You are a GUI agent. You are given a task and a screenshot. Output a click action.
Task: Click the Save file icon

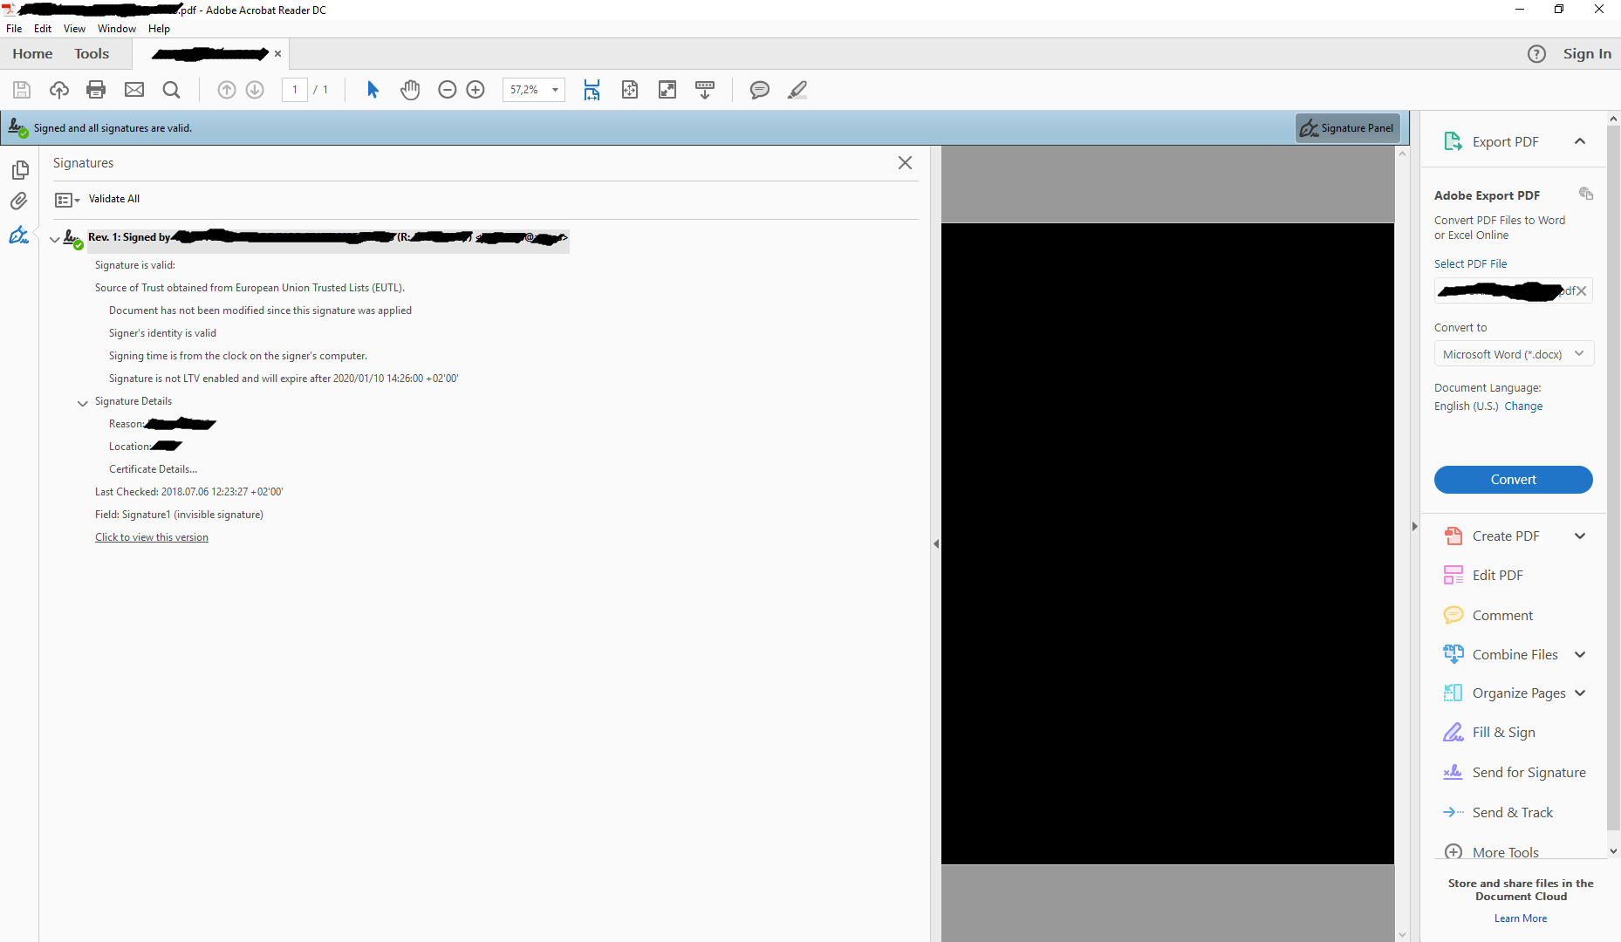click(22, 90)
